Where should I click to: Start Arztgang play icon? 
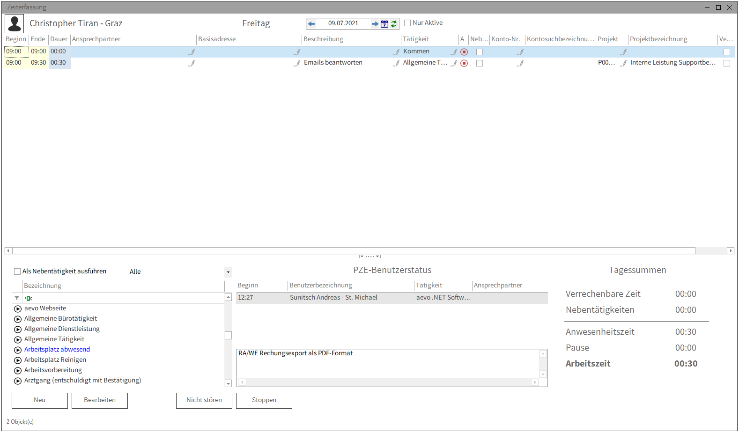click(x=18, y=381)
